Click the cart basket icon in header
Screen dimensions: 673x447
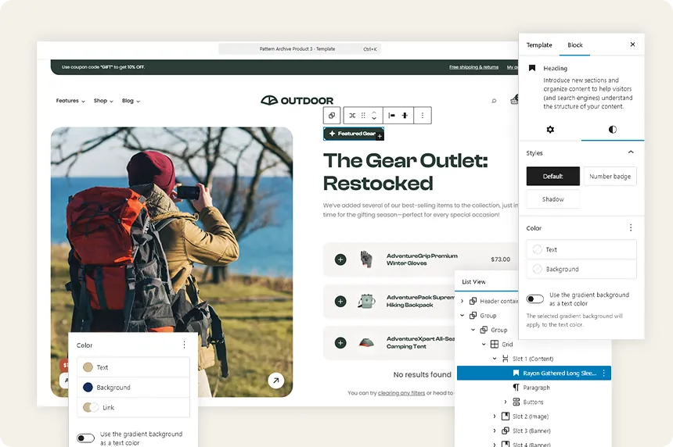pyautogui.click(x=514, y=100)
